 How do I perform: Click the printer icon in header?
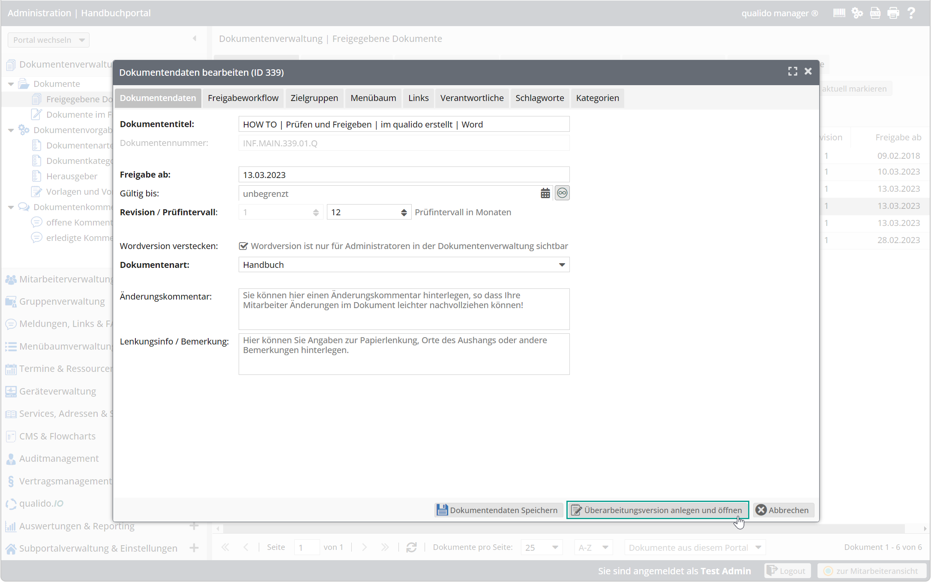pos(893,13)
